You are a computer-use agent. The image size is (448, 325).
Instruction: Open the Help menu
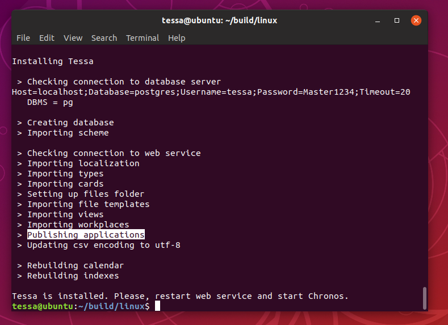coord(177,38)
